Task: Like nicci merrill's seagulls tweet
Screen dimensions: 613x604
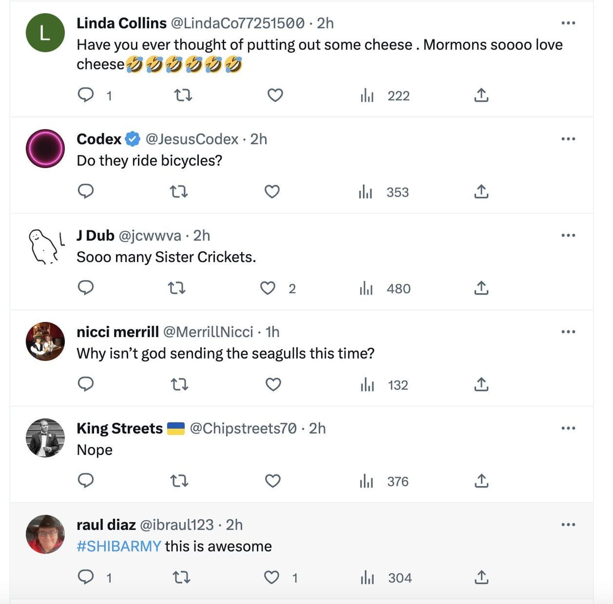Action: coord(273,384)
